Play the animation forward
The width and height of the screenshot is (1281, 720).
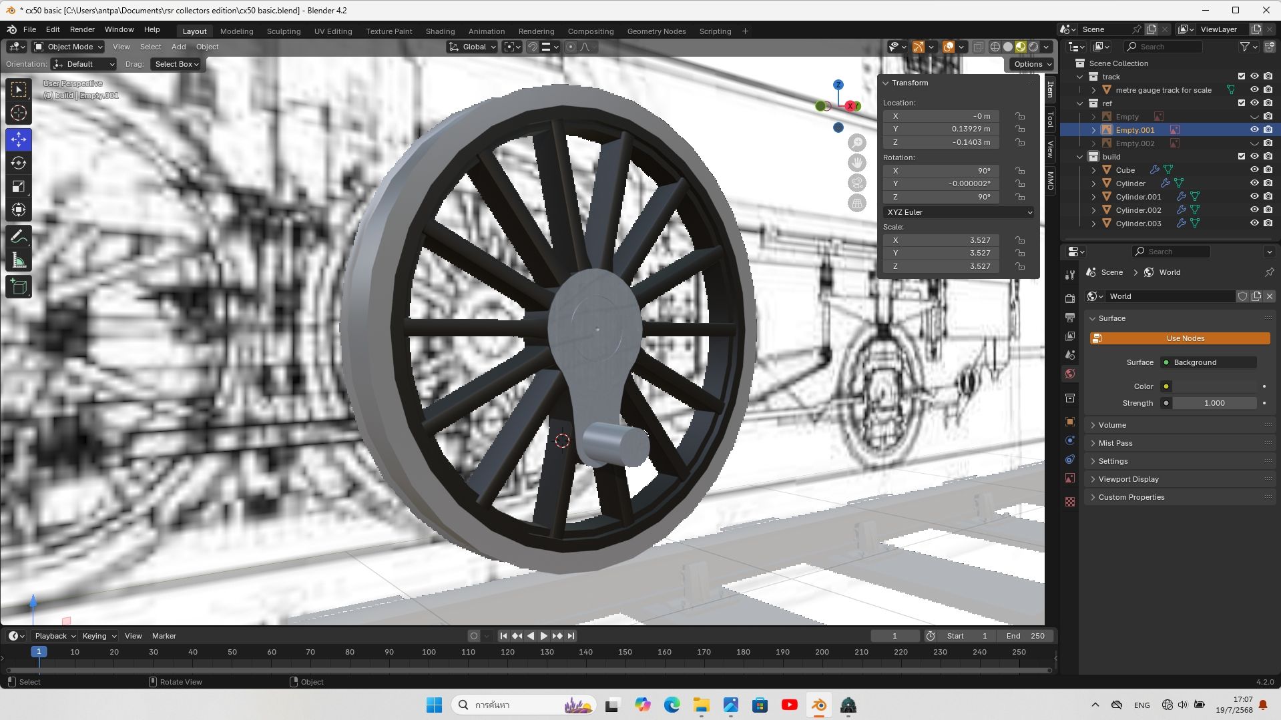544,636
